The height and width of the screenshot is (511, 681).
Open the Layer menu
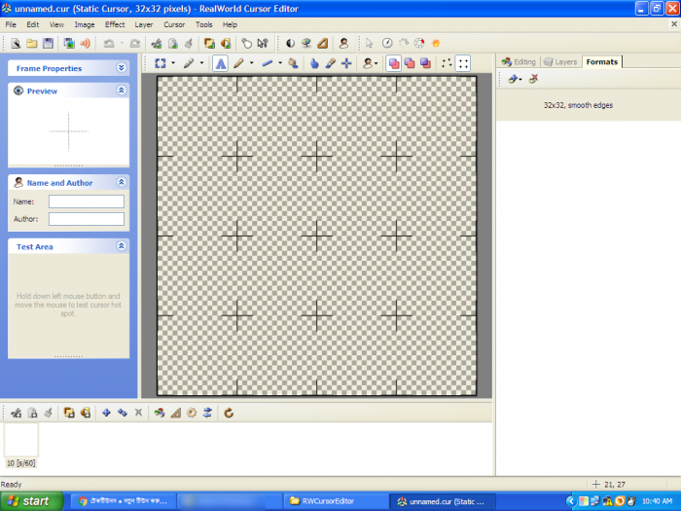point(144,24)
